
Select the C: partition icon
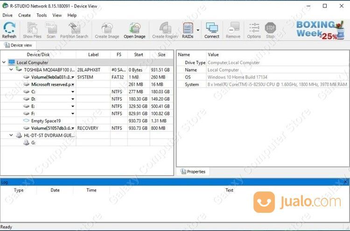[26, 92]
